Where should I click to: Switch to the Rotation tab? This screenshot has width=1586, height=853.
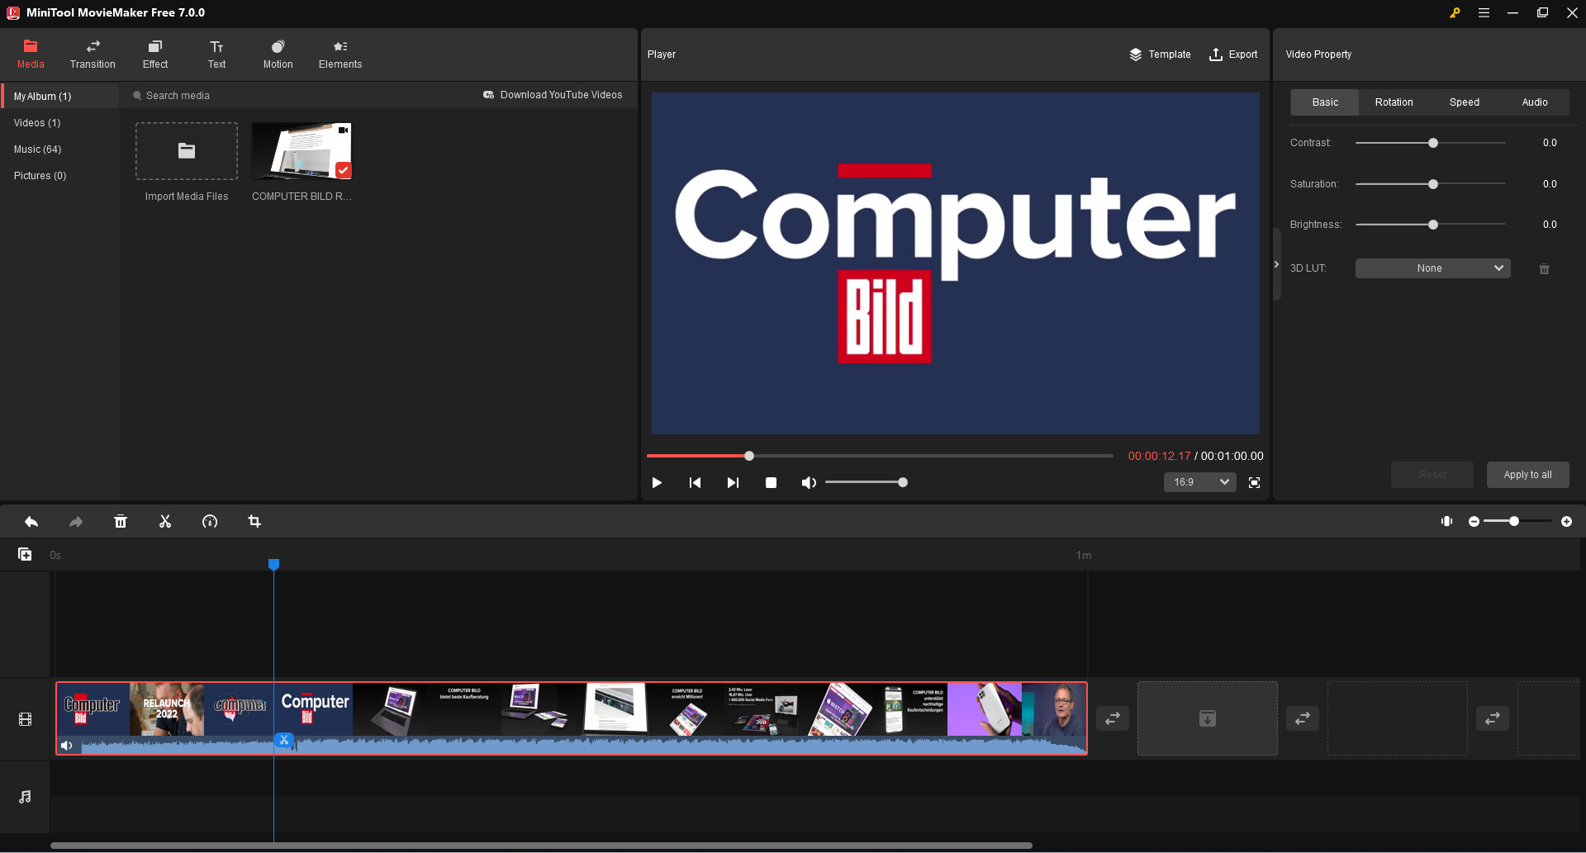click(x=1394, y=102)
